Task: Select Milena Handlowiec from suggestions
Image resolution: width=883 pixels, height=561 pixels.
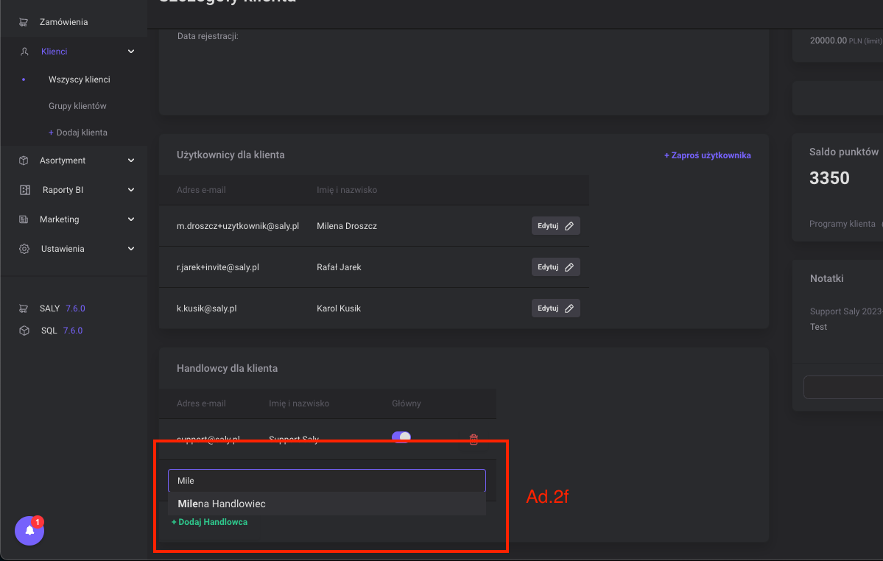Action: pos(222,504)
